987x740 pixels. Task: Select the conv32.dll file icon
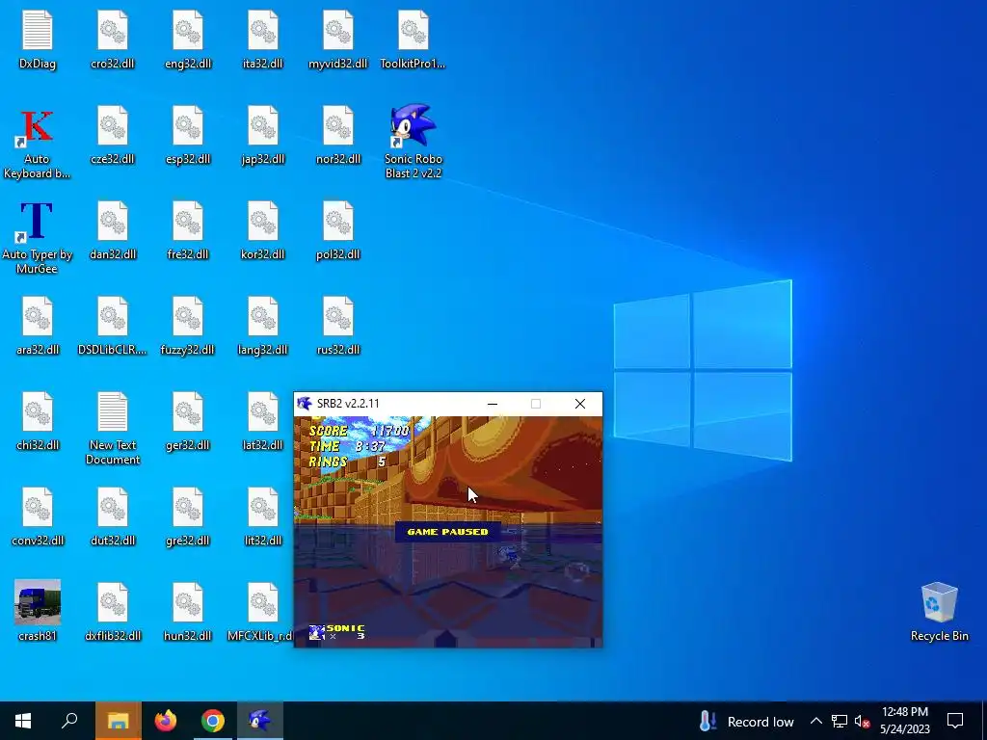(38, 507)
